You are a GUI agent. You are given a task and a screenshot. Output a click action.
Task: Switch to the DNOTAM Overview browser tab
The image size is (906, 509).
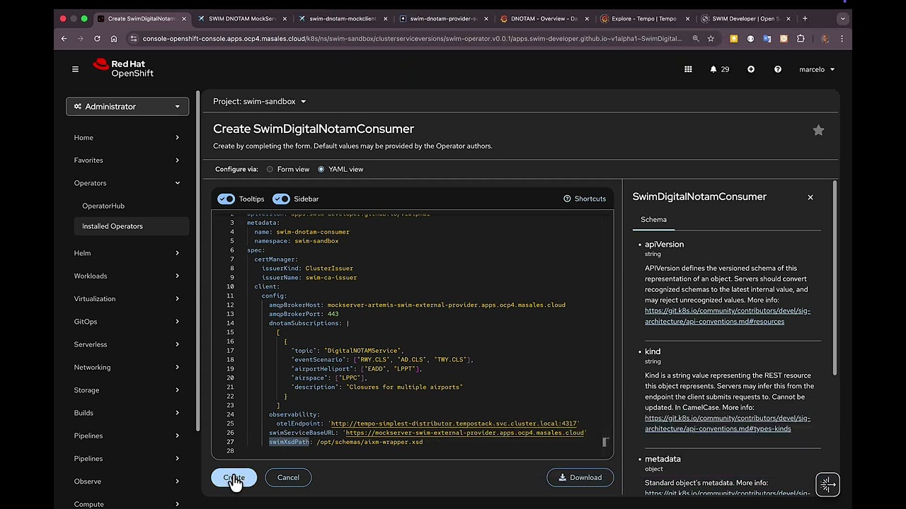pyautogui.click(x=544, y=19)
